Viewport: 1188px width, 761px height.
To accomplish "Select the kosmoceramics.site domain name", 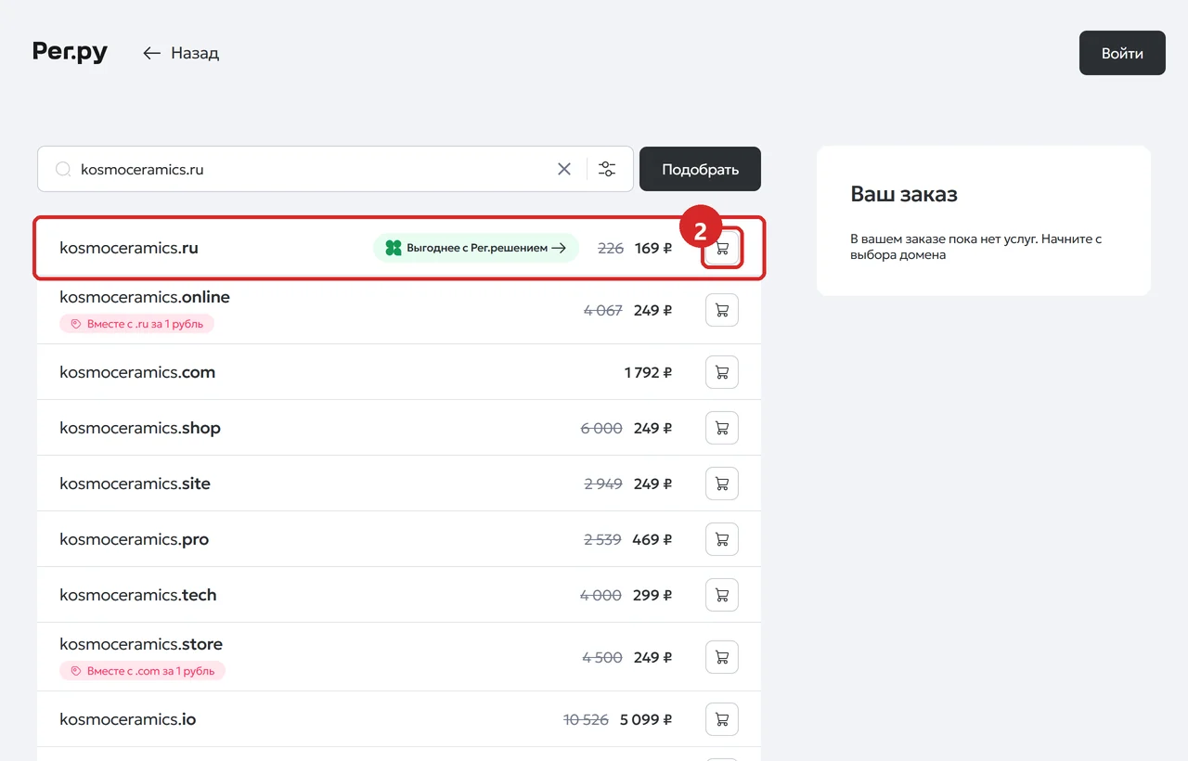I will [136, 484].
